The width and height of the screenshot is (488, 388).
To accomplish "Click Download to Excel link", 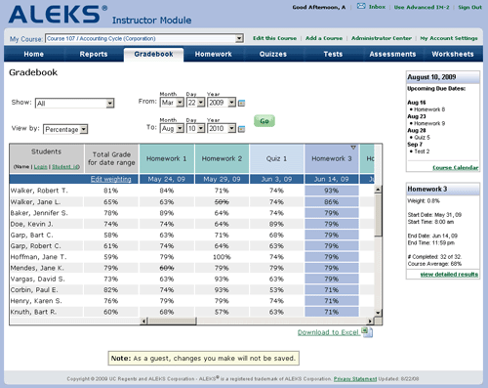I will click(x=328, y=332).
